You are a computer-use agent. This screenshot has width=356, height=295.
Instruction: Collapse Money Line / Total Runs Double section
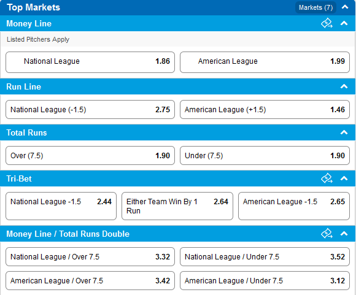pyautogui.click(x=344, y=234)
